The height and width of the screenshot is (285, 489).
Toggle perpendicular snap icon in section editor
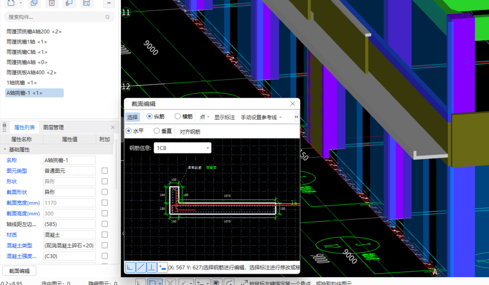(x=152, y=267)
